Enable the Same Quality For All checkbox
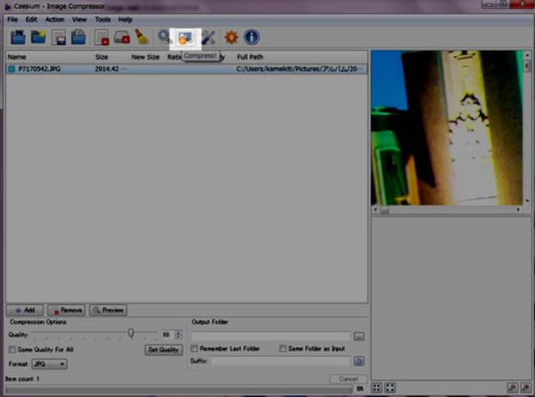This screenshot has height=397, width=535. pyautogui.click(x=13, y=349)
